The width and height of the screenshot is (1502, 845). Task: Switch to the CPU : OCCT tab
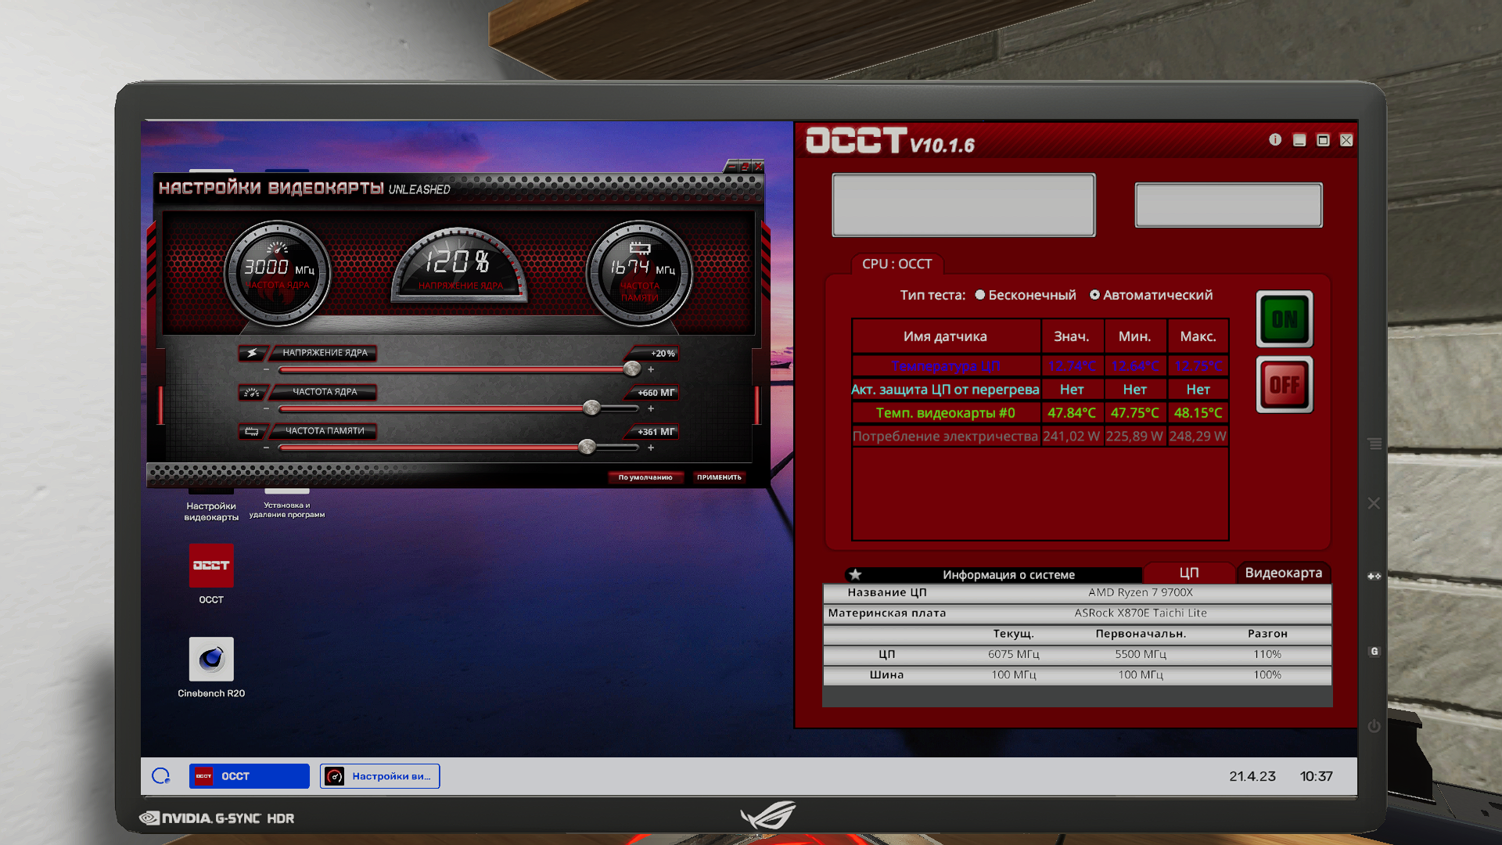pyautogui.click(x=897, y=264)
